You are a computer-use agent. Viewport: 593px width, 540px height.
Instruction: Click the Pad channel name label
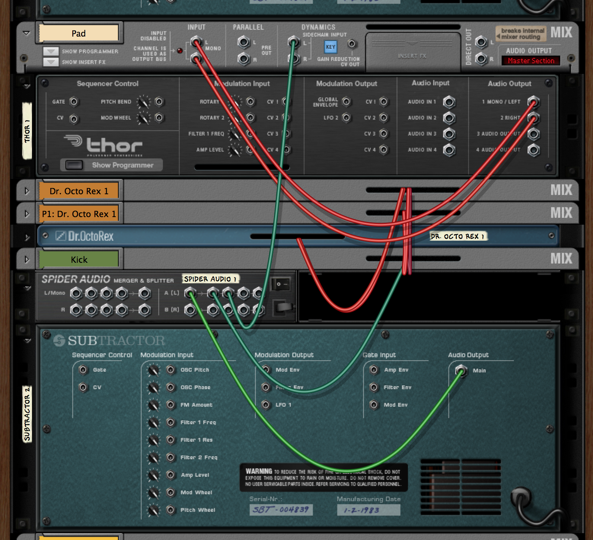click(79, 34)
